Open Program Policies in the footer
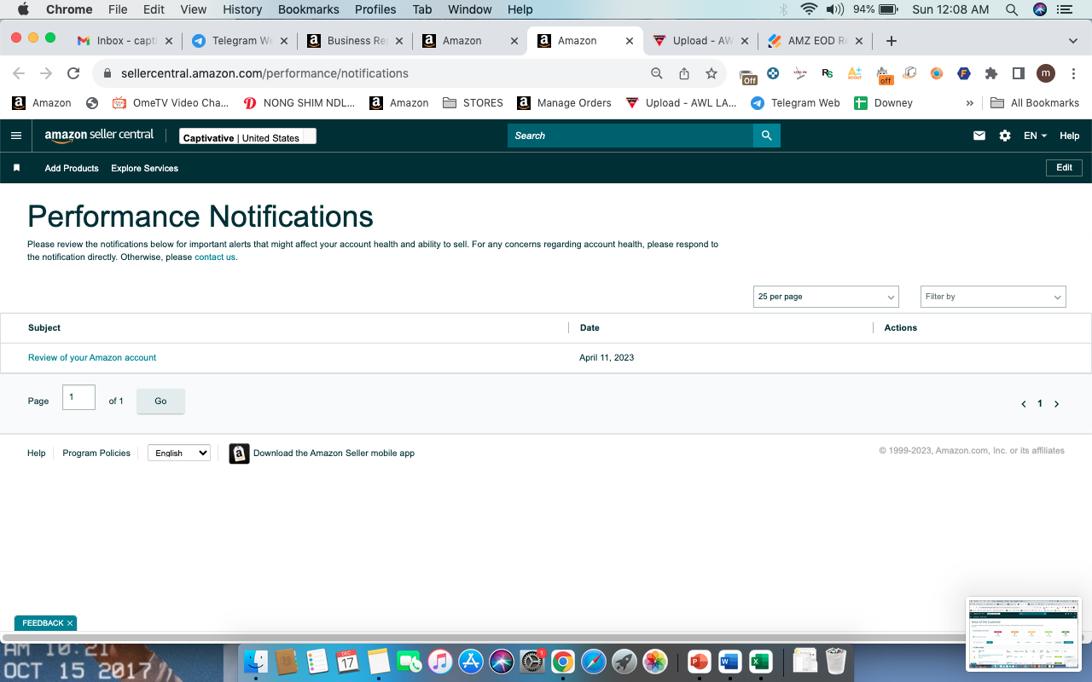The width and height of the screenshot is (1092, 682). tap(96, 454)
